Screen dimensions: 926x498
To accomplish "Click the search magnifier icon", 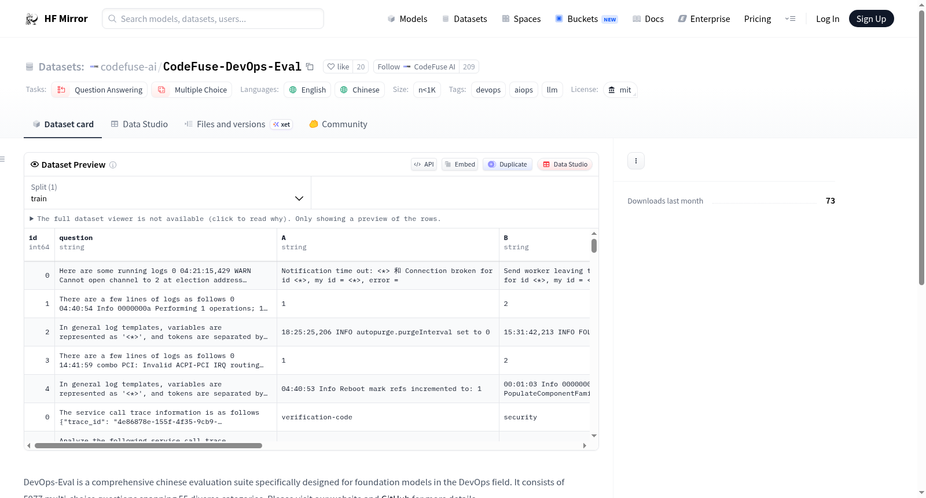I will 112,19.
